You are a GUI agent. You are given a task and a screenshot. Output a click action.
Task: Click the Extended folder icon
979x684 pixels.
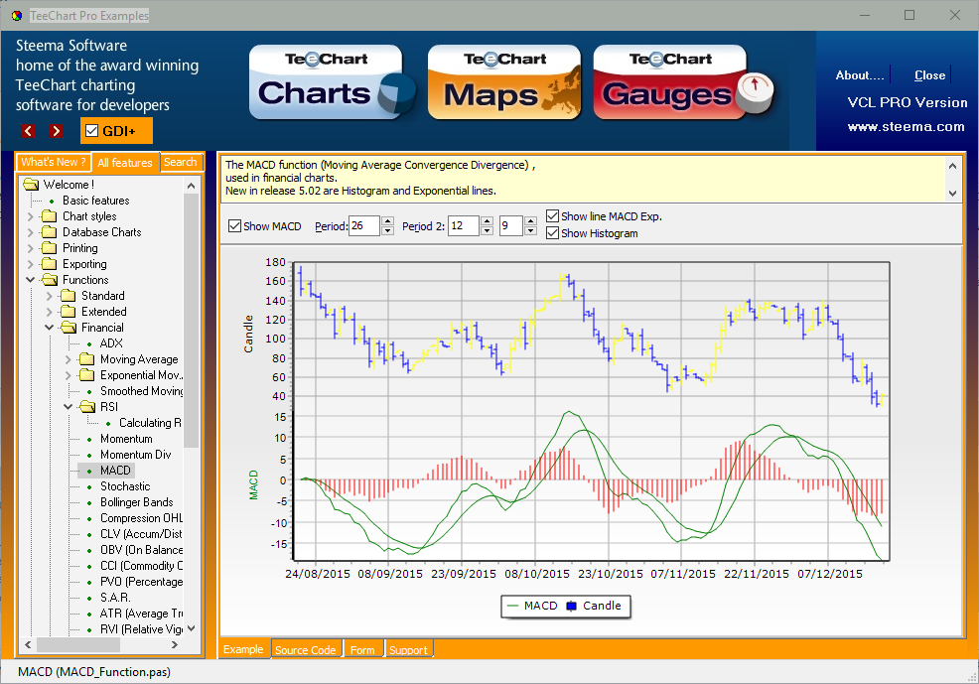[x=68, y=312]
